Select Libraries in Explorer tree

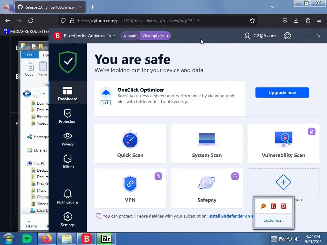click(x=37, y=150)
